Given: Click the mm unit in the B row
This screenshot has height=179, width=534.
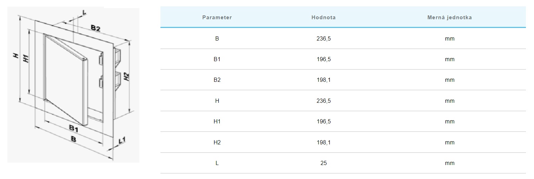Looking at the screenshot, I should pyautogui.click(x=449, y=38).
